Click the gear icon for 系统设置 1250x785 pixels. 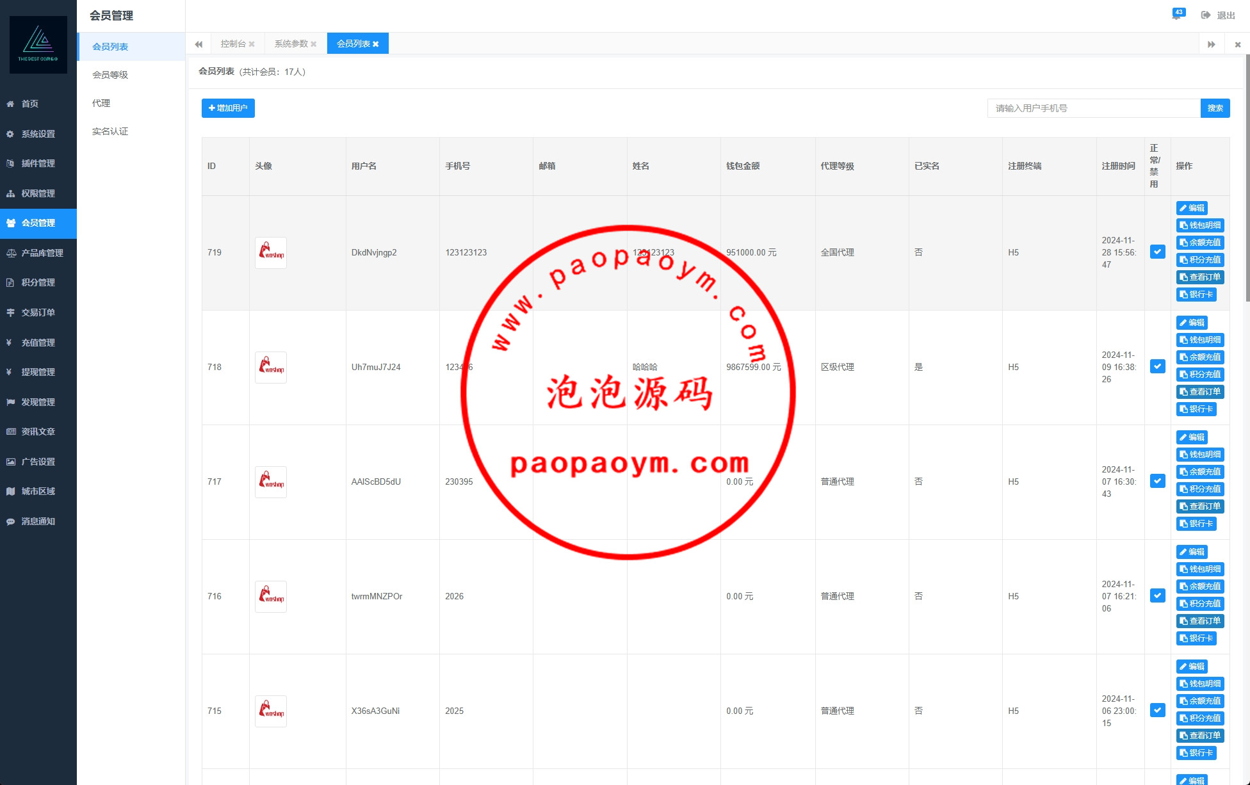10,134
